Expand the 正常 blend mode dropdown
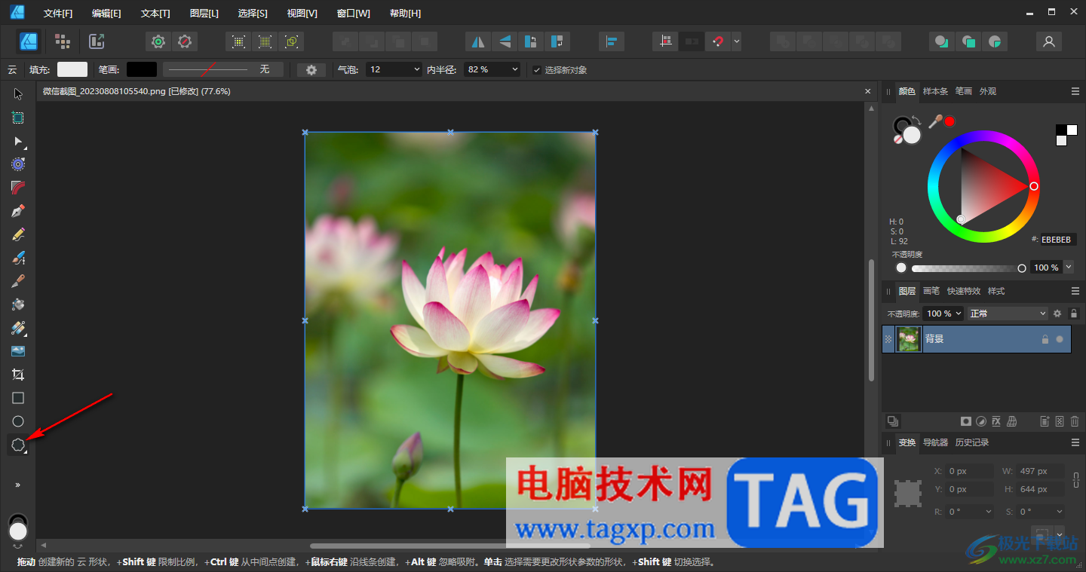Screen dimensions: 1086x572 [1008, 314]
